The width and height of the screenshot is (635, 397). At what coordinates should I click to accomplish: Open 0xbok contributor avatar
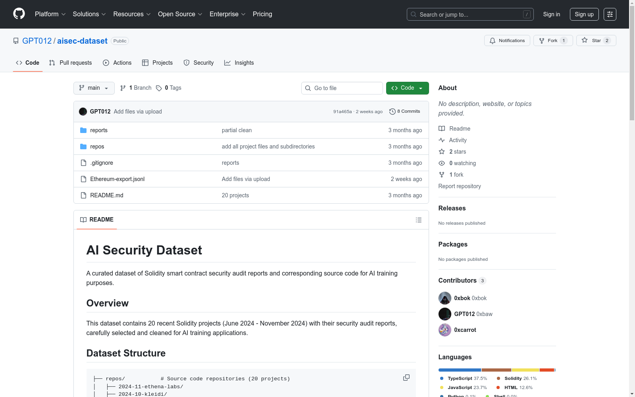(x=445, y=298)
